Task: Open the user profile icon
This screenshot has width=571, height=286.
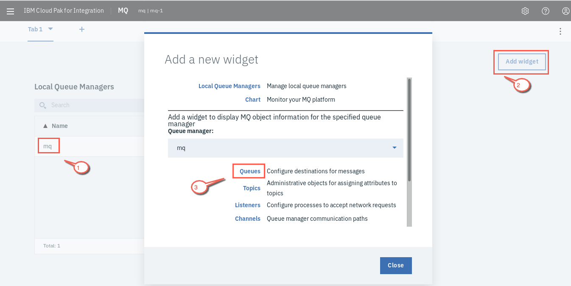Action: pyautogui.click(x=566, y=11)
